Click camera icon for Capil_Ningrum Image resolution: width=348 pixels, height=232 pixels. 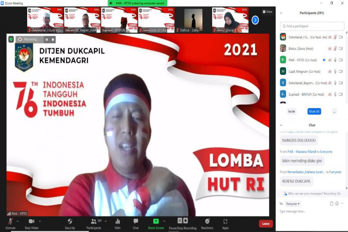point(341,71)
